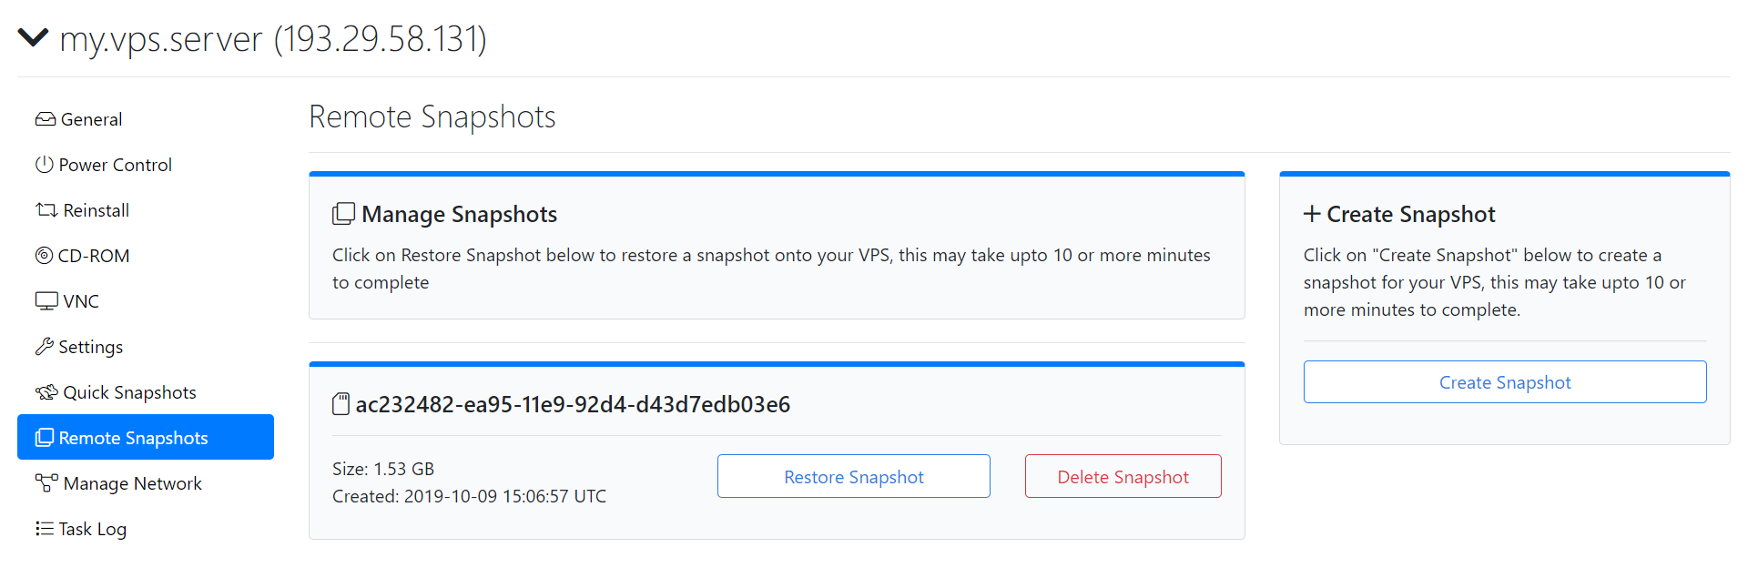Click the CD-ROM disc icon
Viewport: 1748px width, 588px height.
click(x=44, y=256)
